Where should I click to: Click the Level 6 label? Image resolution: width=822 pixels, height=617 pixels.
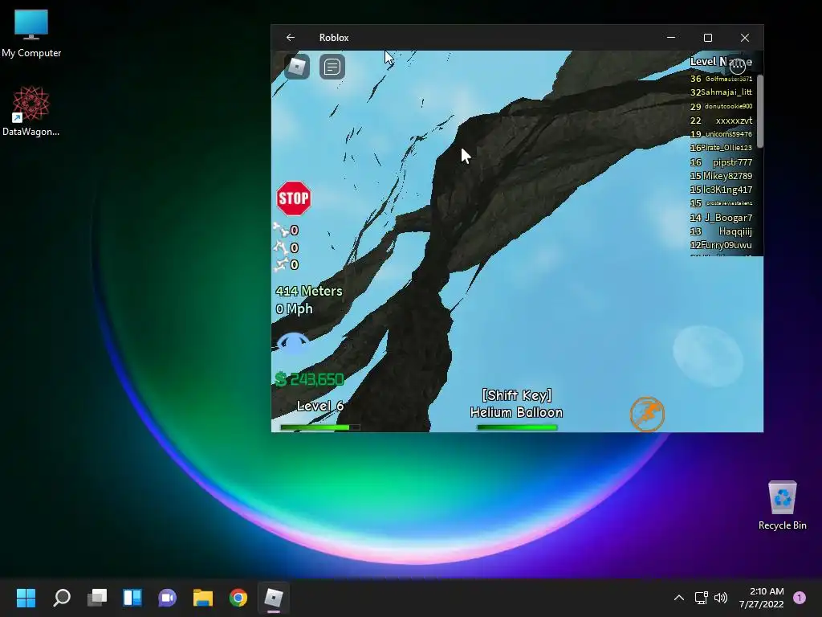click(x=320, y=406)
